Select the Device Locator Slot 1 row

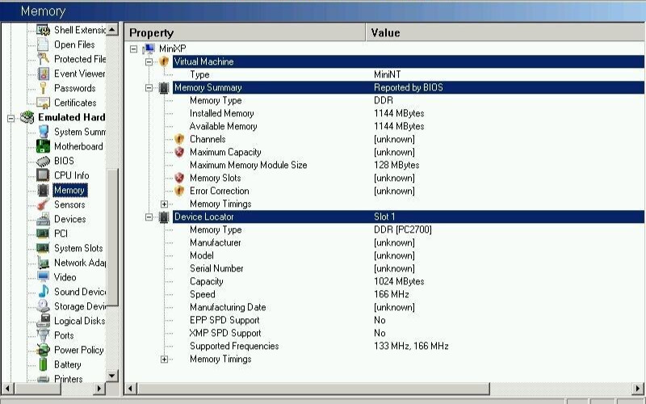[408, 217]
